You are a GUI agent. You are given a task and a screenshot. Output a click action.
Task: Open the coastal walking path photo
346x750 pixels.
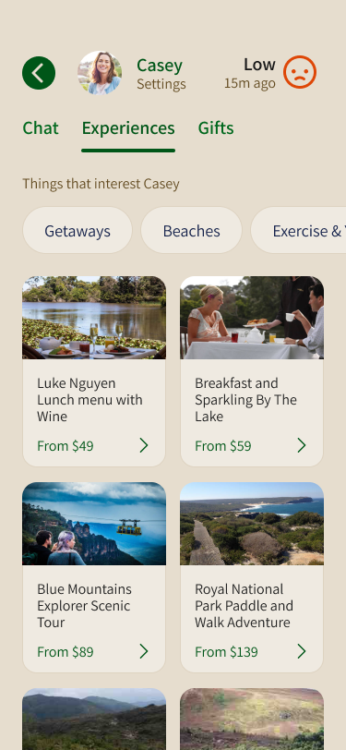tap(252, 524)
